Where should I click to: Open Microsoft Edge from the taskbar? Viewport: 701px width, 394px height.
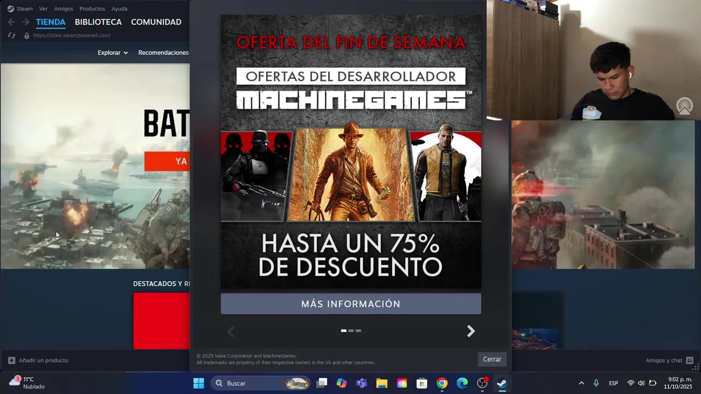pos(462,383)
